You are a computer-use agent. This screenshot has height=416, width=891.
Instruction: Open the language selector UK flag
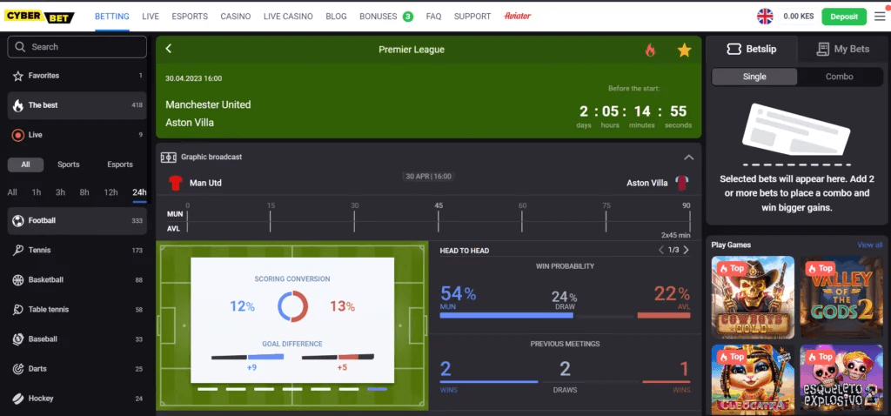click(765, 17)
